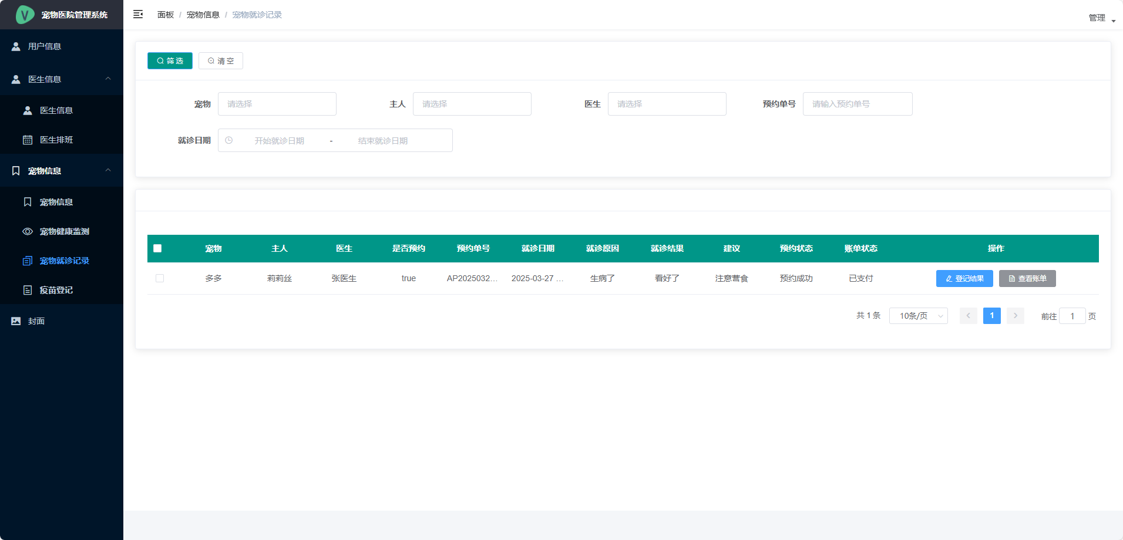The width and height of the screenshot is (1123, 540).
Task: Click the 张医生 doctor cell
Action: pos(344,278)
